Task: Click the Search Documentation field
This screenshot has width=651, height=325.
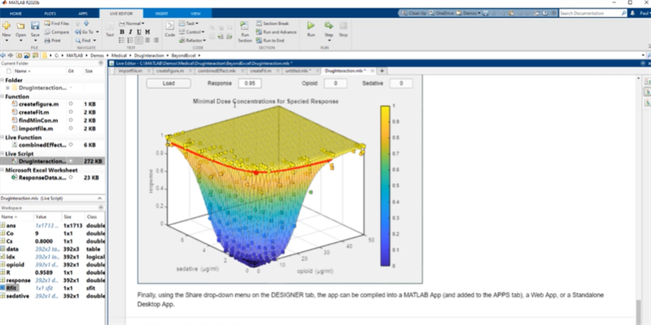Action: click(592, 13)
